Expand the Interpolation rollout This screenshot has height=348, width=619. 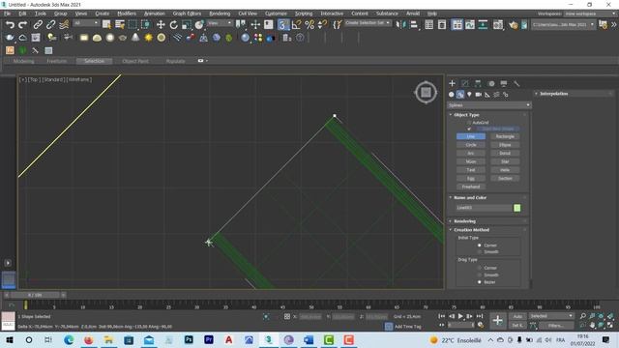[554, 94]
